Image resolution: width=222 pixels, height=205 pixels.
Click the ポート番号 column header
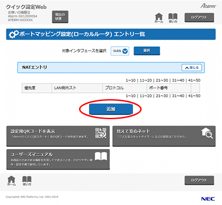(x=169, y=88)
